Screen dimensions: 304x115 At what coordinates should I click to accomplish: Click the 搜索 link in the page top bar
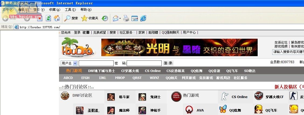click(x=113, y=33)
